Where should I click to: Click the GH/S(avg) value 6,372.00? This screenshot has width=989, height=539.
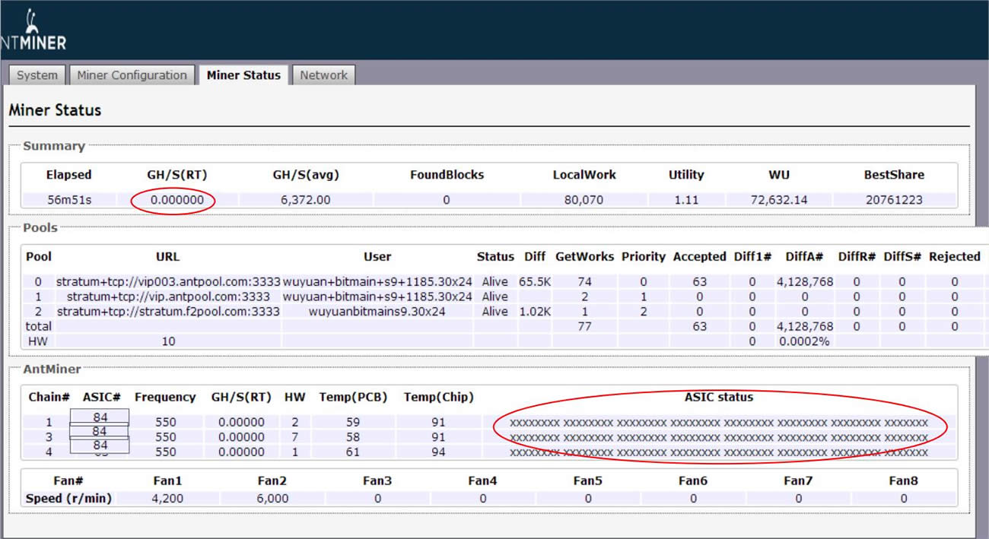(305, 200)
